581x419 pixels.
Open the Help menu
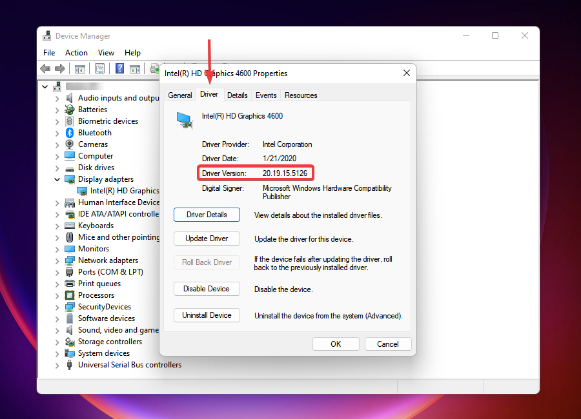pos(132,53)
